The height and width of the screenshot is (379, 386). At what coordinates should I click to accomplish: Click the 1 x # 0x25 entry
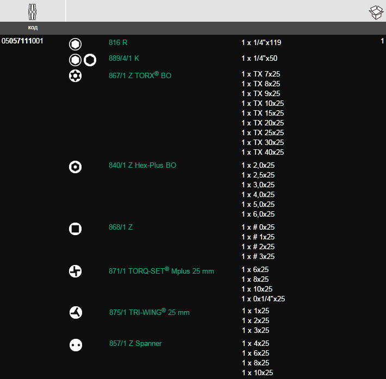click(258, 228)
